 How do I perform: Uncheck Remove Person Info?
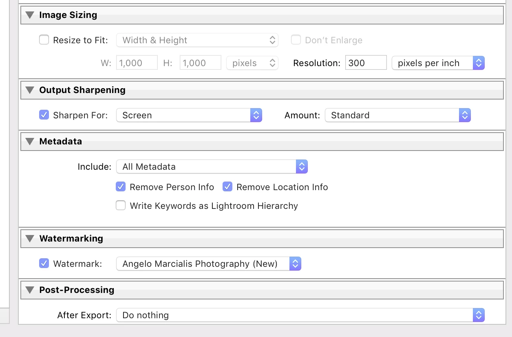point(121,187)
